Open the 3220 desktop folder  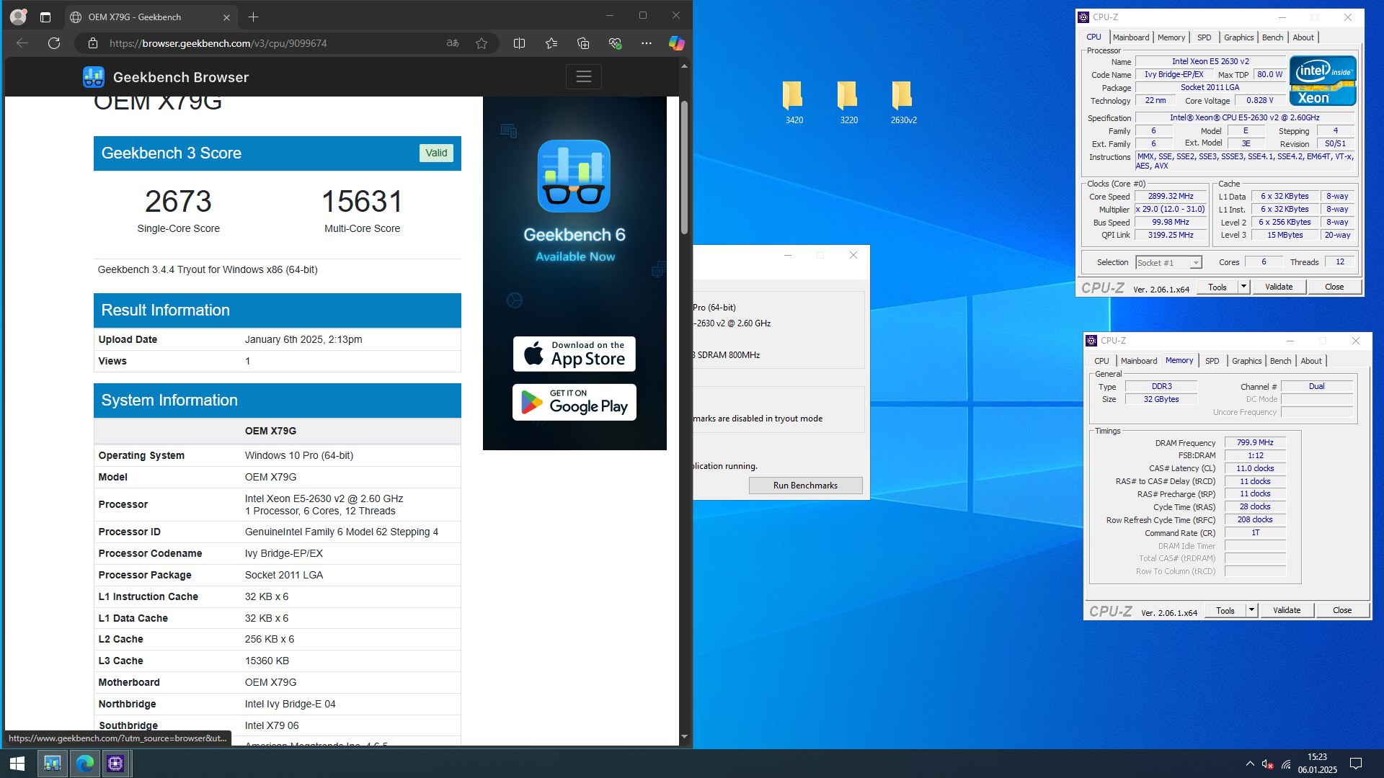(848, 102)
